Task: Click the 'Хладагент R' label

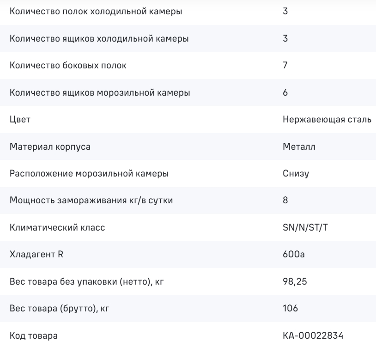Action: pyautogui.click(x=36, y=254)
